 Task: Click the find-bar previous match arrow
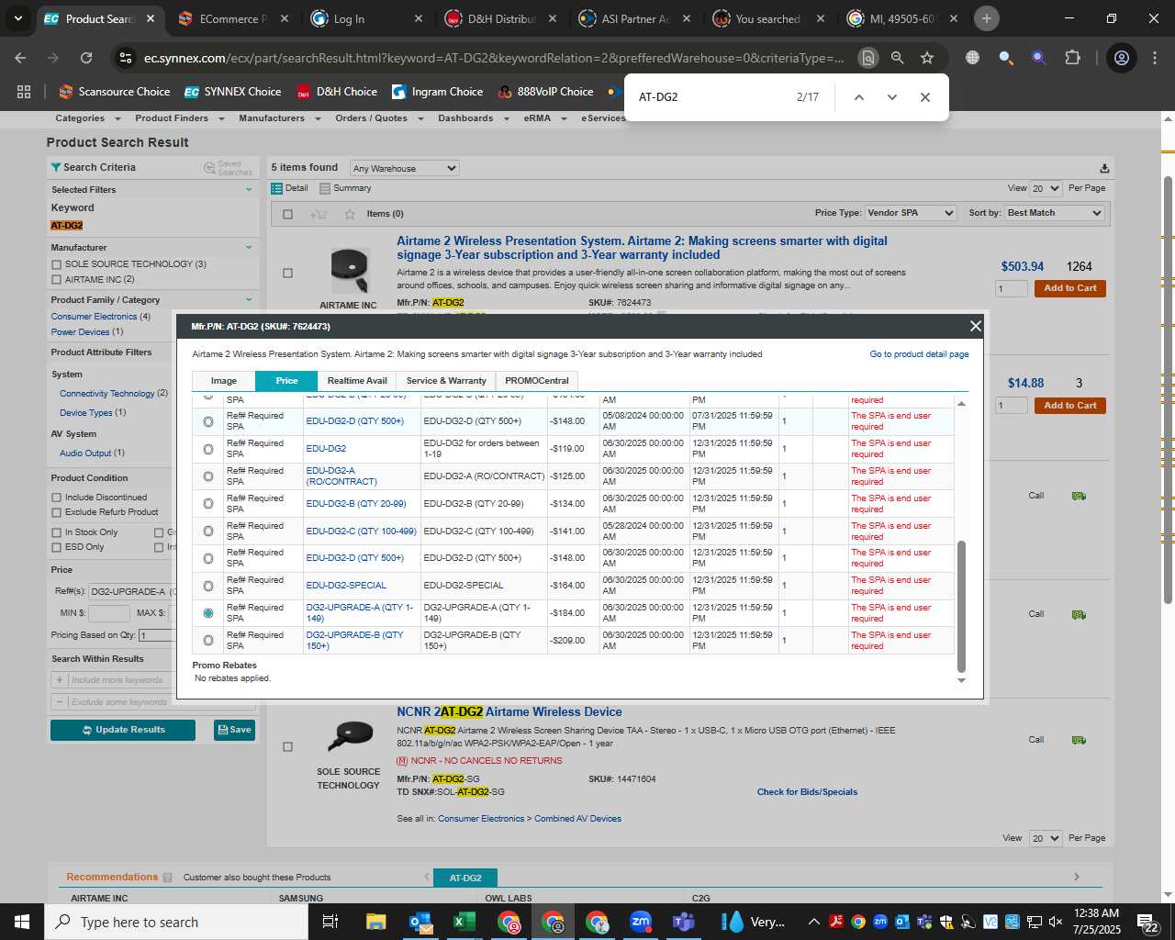[x=858, y=97]
